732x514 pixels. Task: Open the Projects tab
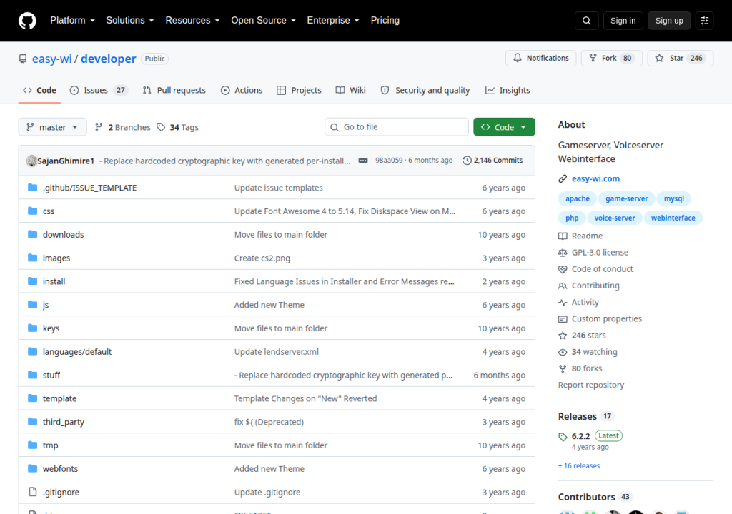pyautogui.click(x=299, y=90)
